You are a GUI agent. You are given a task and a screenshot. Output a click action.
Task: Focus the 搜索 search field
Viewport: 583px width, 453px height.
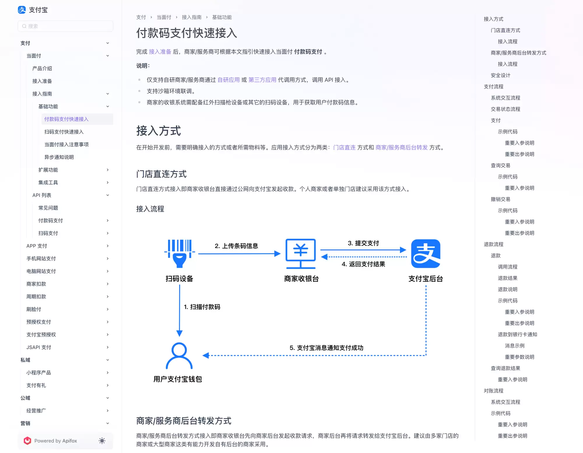click(66, 26)
